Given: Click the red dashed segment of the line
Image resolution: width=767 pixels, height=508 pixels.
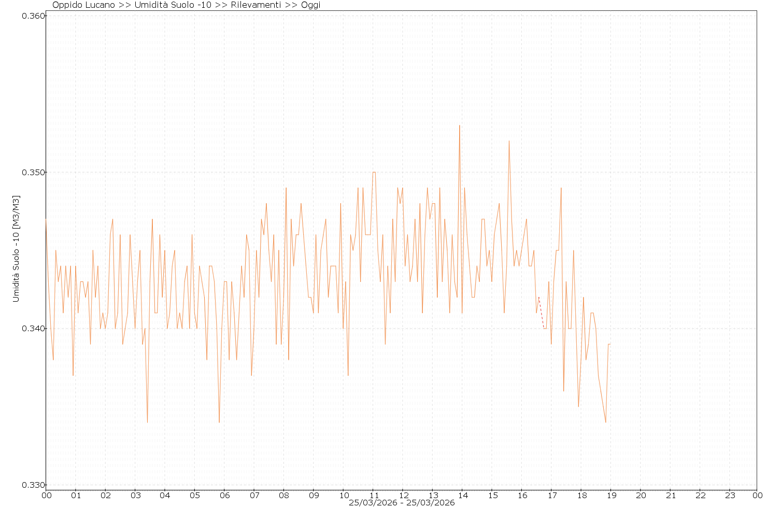Looking at the screenshot, I should [x=541, y=312].
